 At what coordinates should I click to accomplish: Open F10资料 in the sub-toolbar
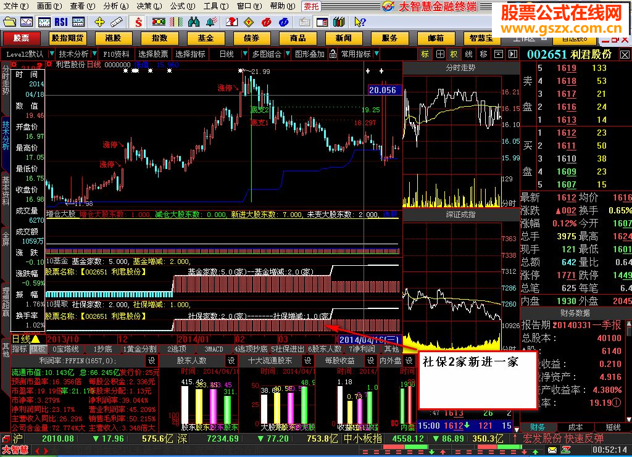(x=116, y=54)
